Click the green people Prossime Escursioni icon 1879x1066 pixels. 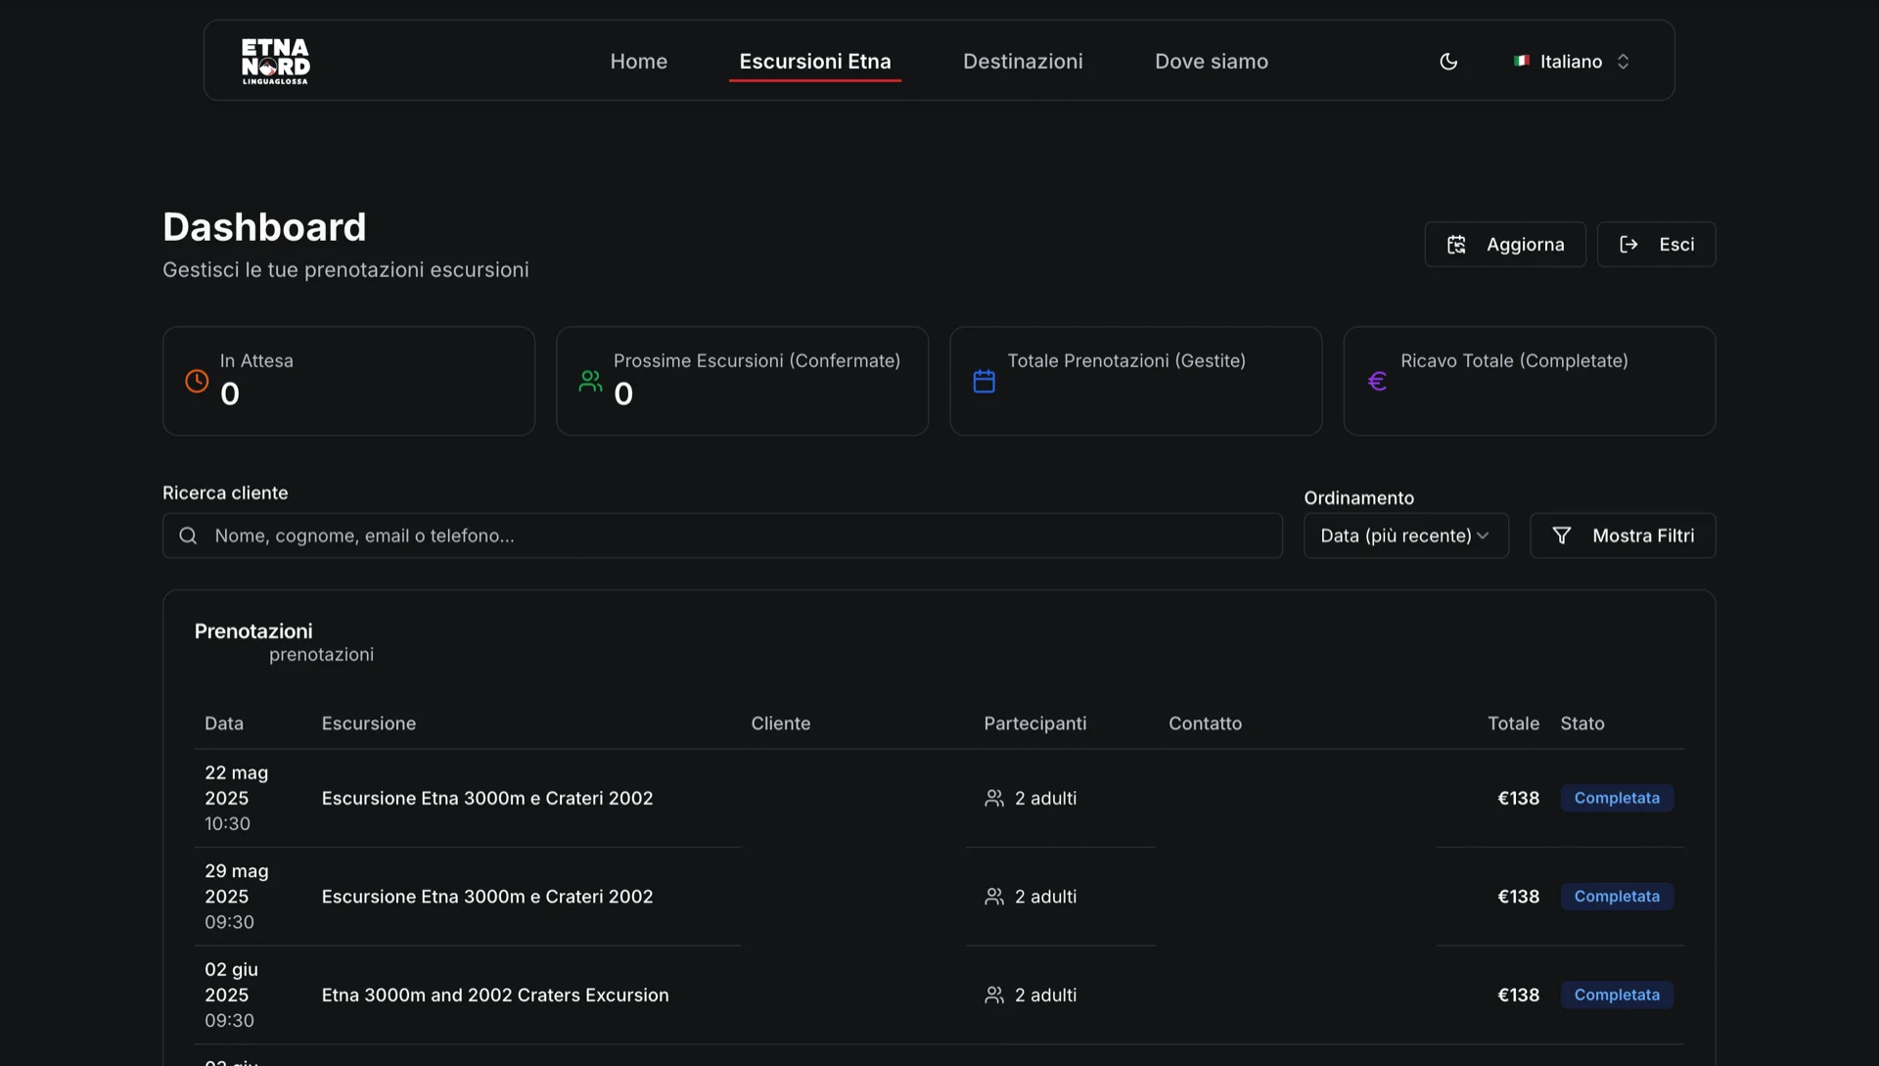coord(590,381)
